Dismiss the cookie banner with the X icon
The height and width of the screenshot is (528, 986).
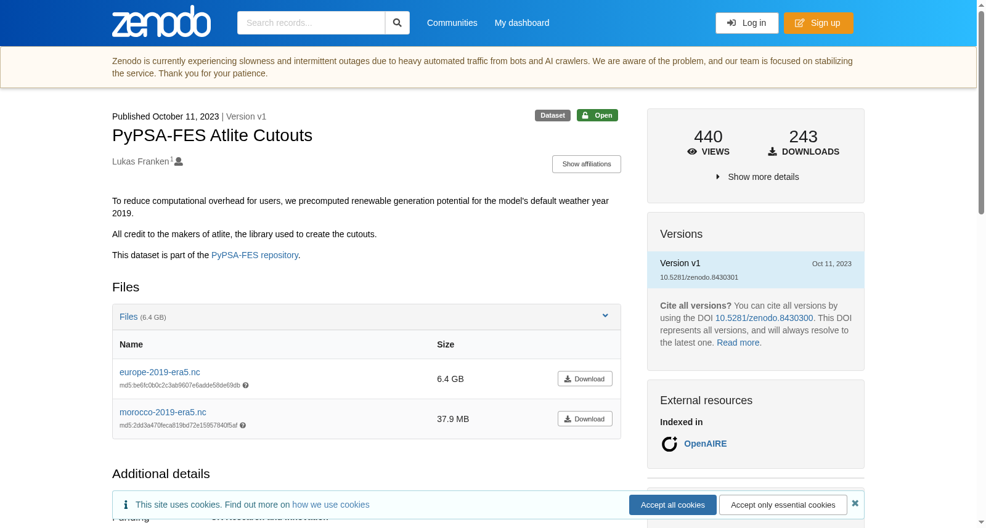[x=855, y=503]
